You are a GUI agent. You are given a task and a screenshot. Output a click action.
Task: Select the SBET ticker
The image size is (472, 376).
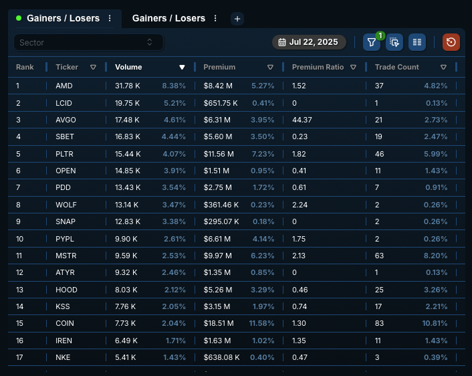[x=64, y=136]
